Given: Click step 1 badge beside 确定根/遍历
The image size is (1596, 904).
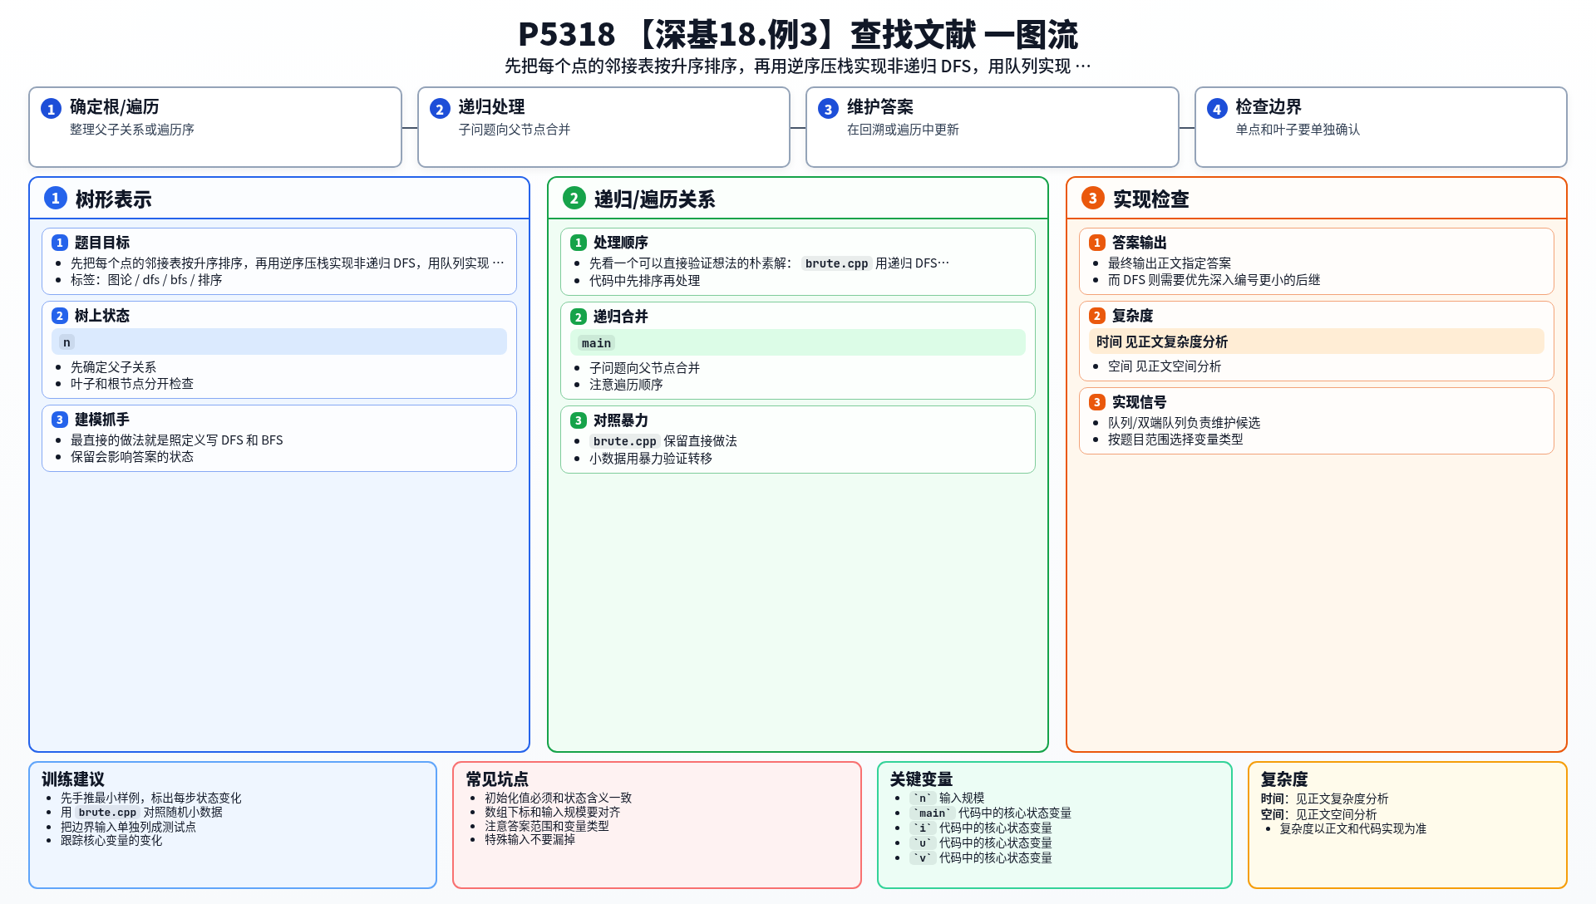Looking at the screenshot, I should pyautogui.click(x=51, y=109).
